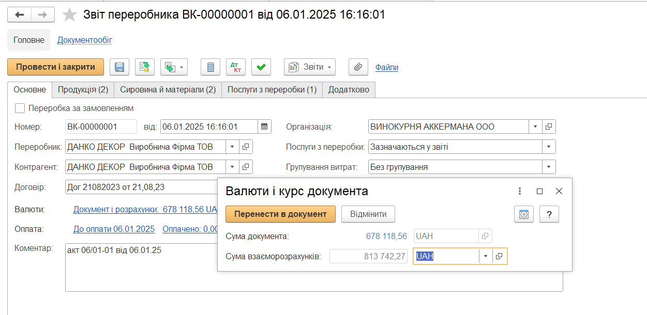Switch to the Продукція (2) tab
The image size is (647, 315).
click(83, 89)
